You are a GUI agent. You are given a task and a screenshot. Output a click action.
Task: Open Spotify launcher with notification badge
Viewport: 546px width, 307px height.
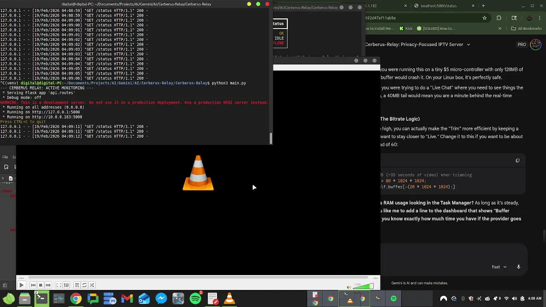195,298
